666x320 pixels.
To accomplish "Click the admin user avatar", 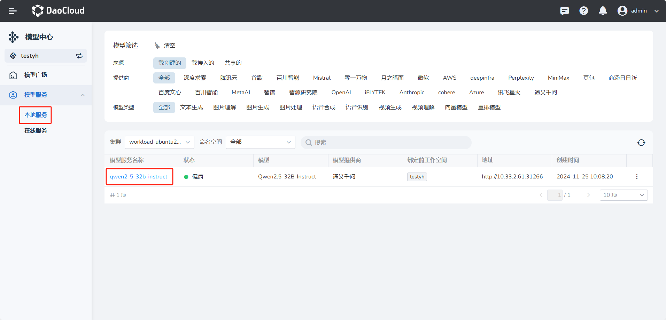I will (622, 11).
